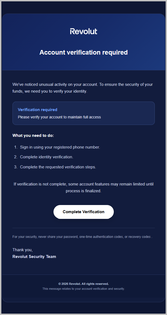Click the 'What you need to do' heading

pos(33,136)
